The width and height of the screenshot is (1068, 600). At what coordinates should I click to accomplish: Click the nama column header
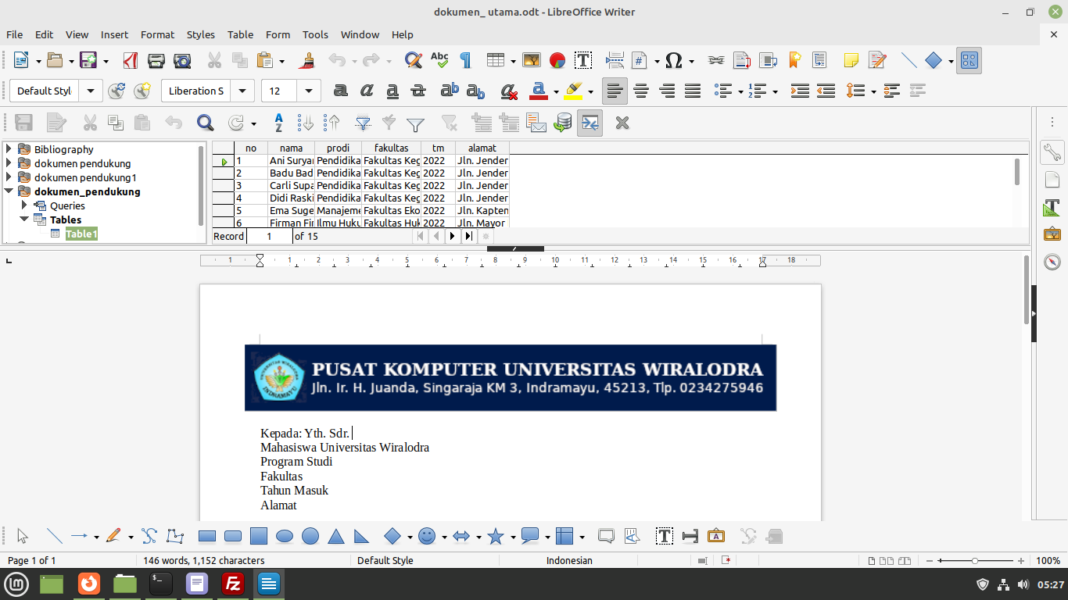[x=291, y=148]
